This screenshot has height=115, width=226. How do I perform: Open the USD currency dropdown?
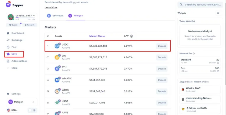click(x=12, y=110)
